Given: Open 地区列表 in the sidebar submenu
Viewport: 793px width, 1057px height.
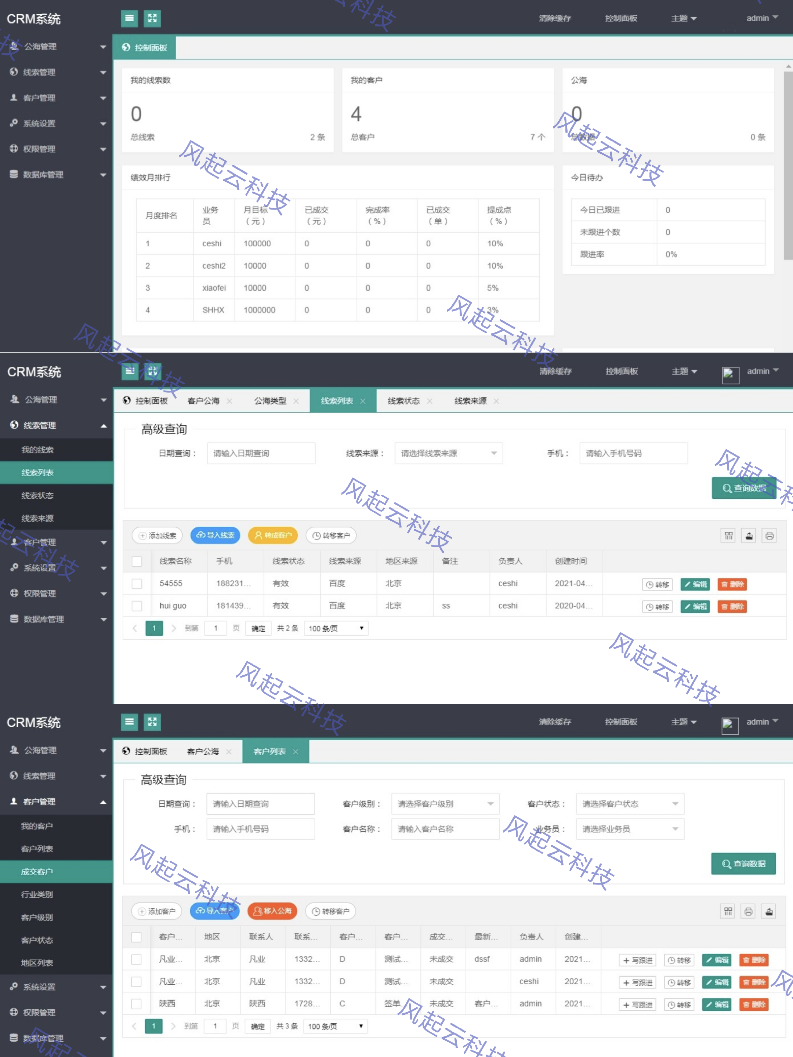Looking at the screenshot, I should pyautogui.click(x=57, y=963).
